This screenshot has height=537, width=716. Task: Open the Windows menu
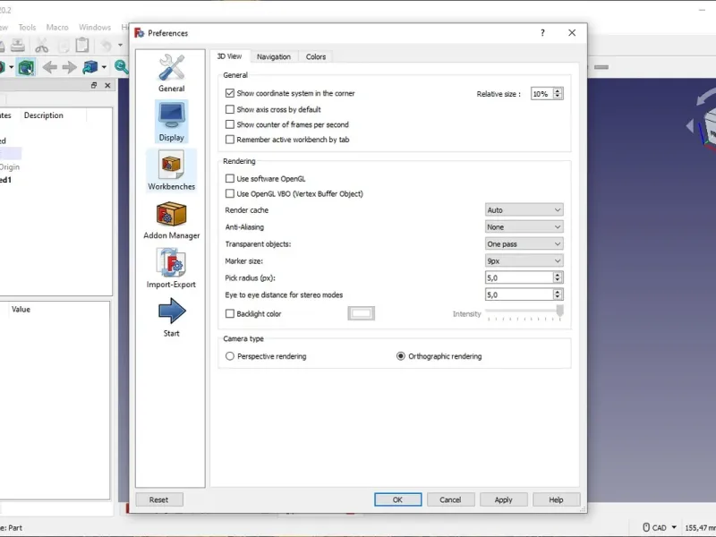95,28
